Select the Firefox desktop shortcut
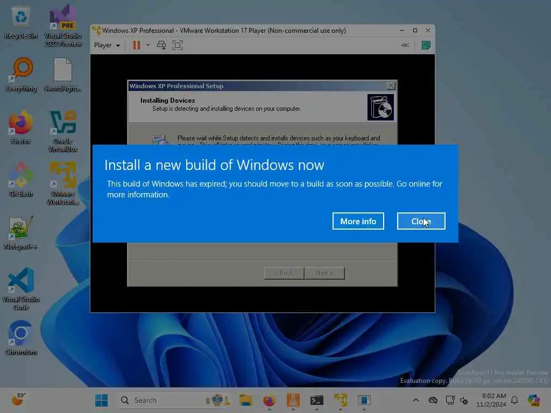The image size is (551, 413). click(x=21, y=127)
